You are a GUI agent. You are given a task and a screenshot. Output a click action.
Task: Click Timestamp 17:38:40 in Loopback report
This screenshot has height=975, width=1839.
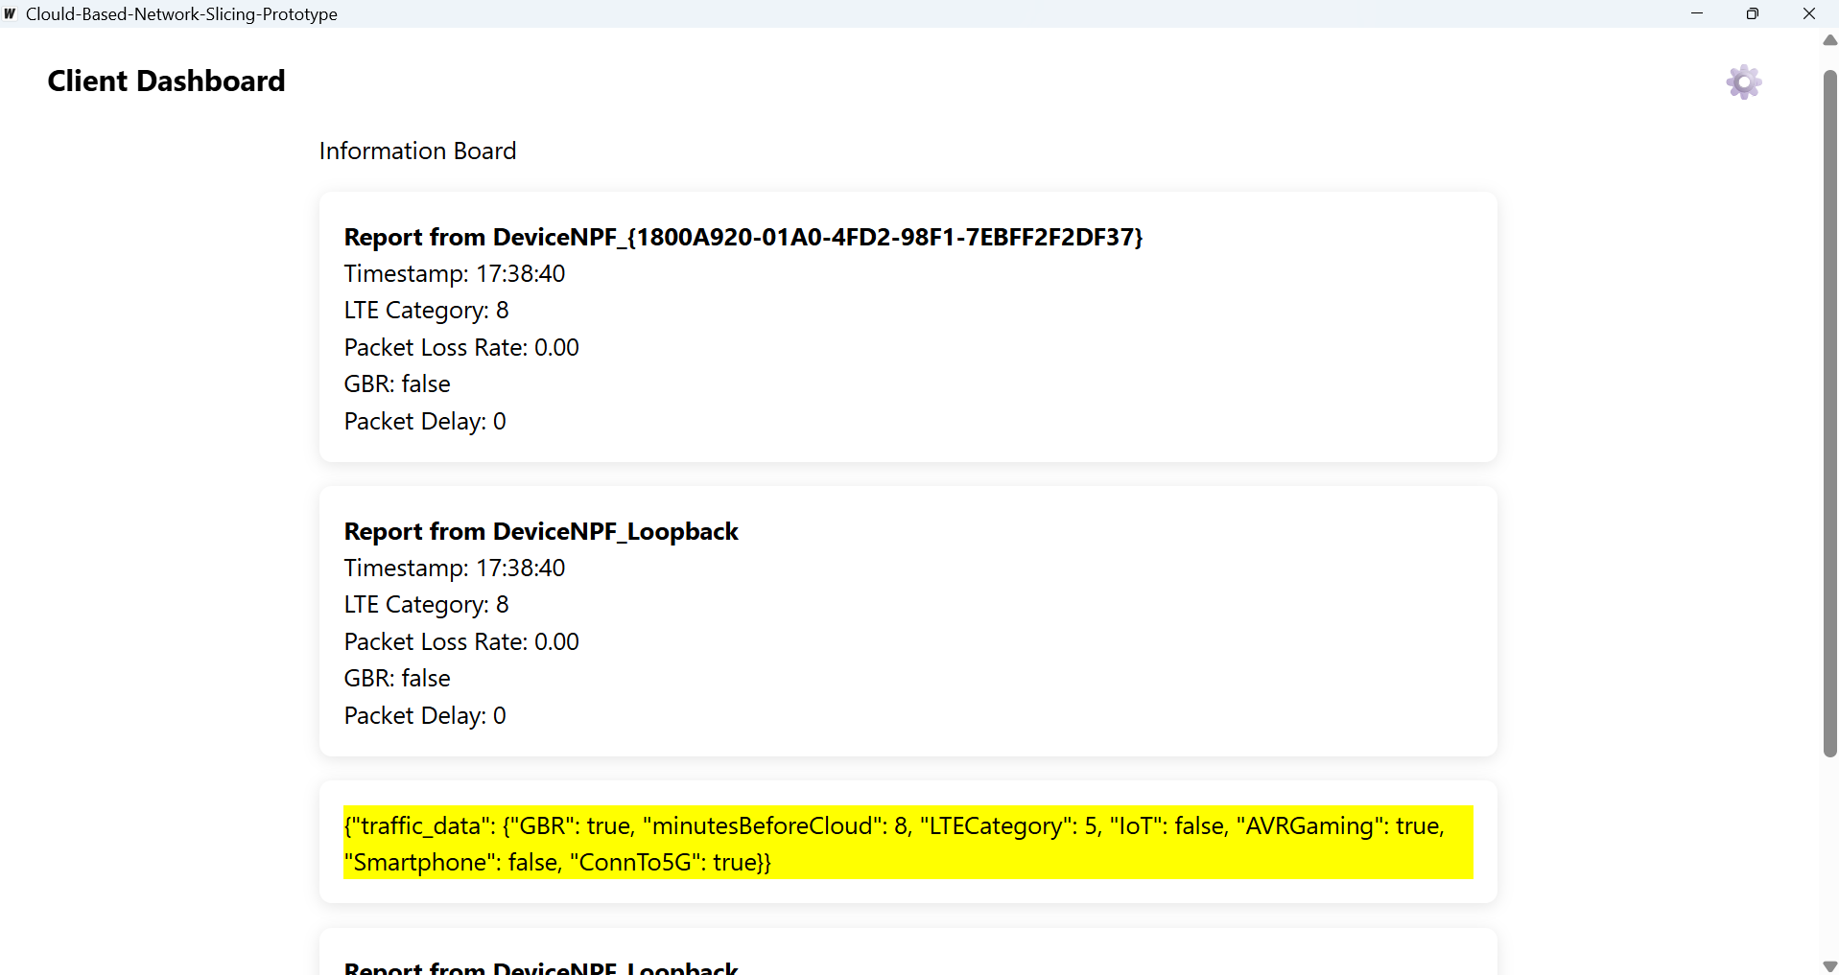[x=455, y=569]
